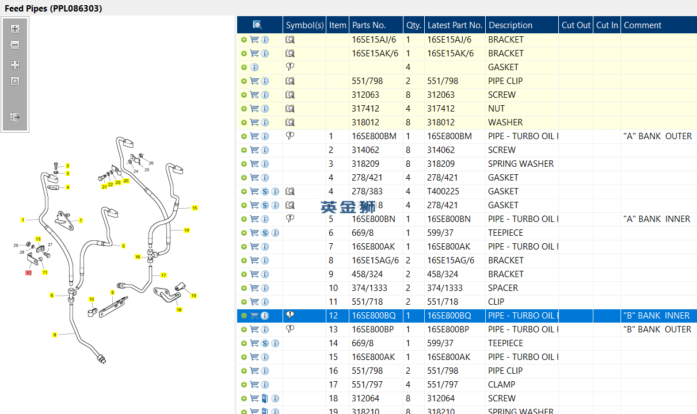Select callout 17 in the diagram
Screen dimensions: 697x414
click(x=163, y=275)
